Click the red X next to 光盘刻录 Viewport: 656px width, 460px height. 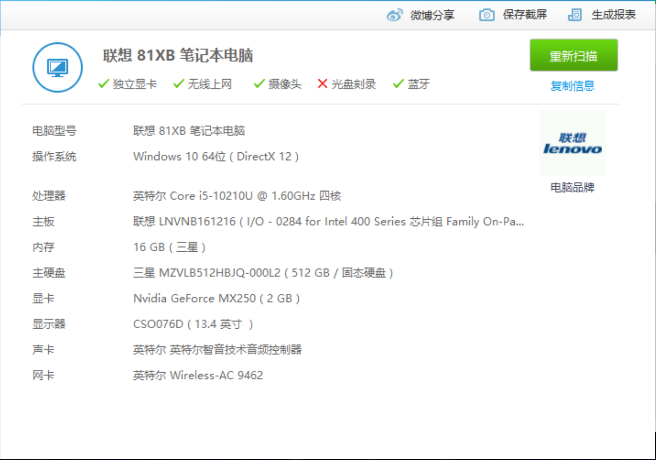point(323,84)
